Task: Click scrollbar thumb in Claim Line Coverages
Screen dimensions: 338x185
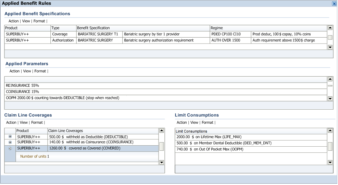Action: point(161,147)
